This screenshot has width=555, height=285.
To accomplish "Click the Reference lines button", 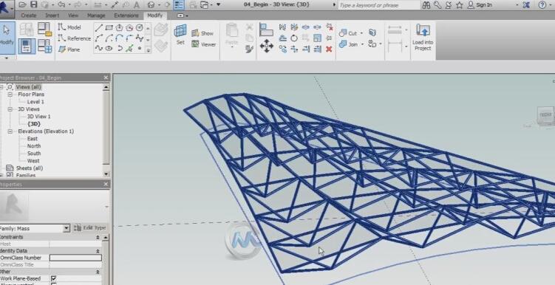I will coord(74,38).
